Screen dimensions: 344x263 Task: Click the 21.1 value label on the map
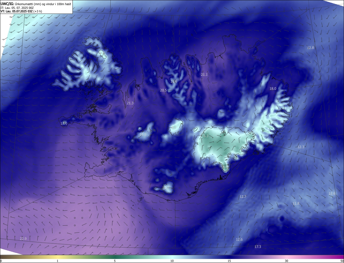[x=204, y=74]
